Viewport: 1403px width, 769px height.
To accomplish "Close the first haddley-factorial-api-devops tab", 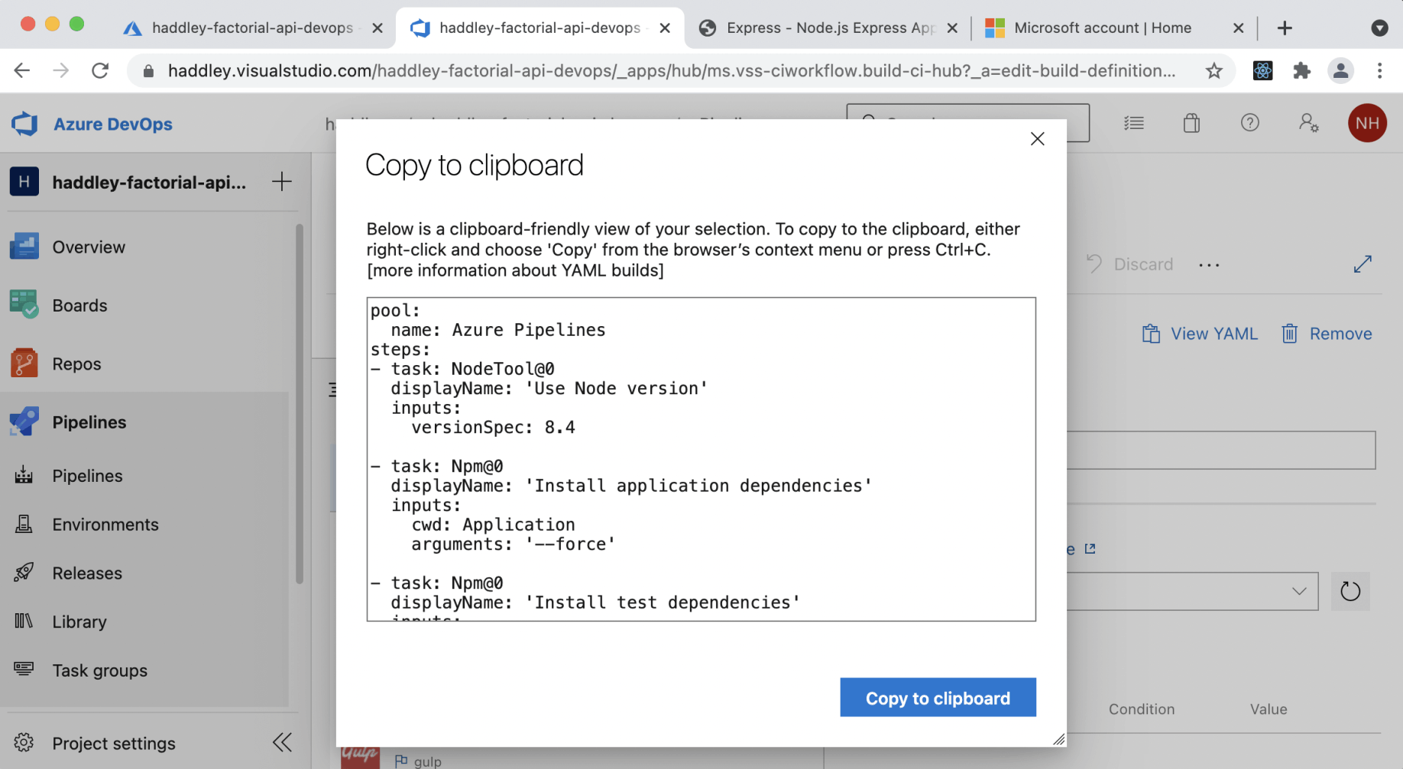I will tap(377, 28).
